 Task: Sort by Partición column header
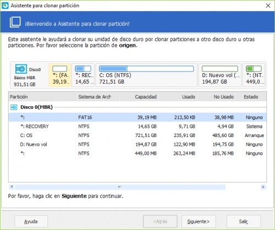click(42, 97)
